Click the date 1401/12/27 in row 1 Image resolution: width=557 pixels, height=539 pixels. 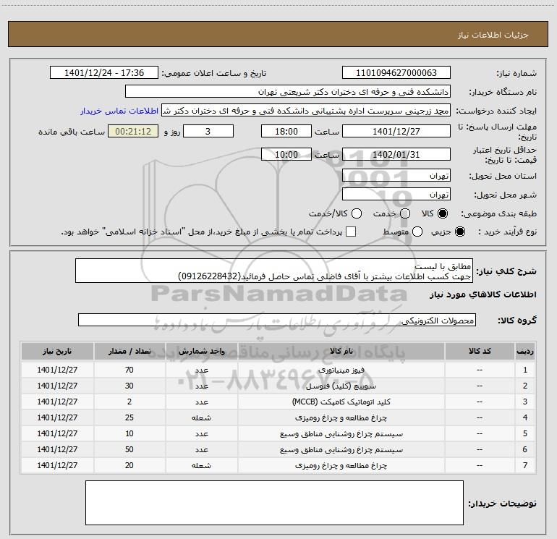57,370
